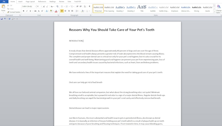
Task: Expand the Font Color dropdown arrow
Action: coord(58,11)
